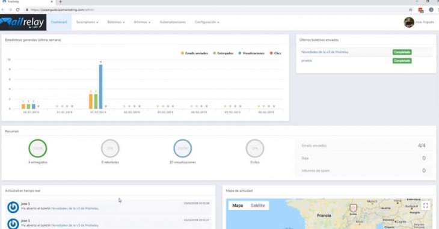
Task: Click the tall orange emails enviados bar
Action: 91,102
